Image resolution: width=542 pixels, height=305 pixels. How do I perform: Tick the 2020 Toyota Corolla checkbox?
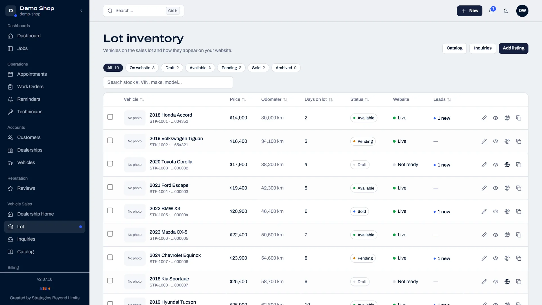(110, 164)
